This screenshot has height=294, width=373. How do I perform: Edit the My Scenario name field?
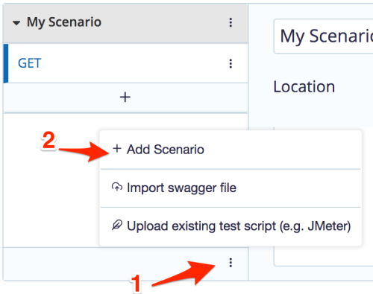[x=323, y=36]
